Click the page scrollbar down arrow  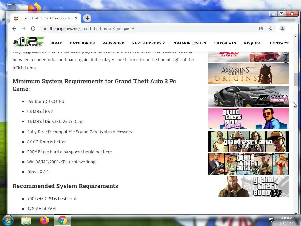click(x=296, y=213)
